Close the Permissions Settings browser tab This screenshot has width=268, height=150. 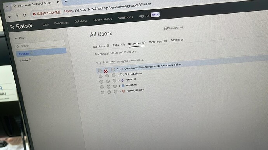58,2
